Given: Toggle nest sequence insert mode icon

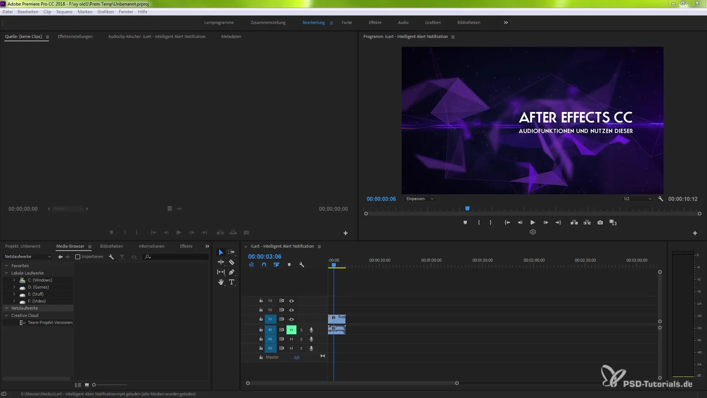Looking at the screenshot, I should click(252, 265).
